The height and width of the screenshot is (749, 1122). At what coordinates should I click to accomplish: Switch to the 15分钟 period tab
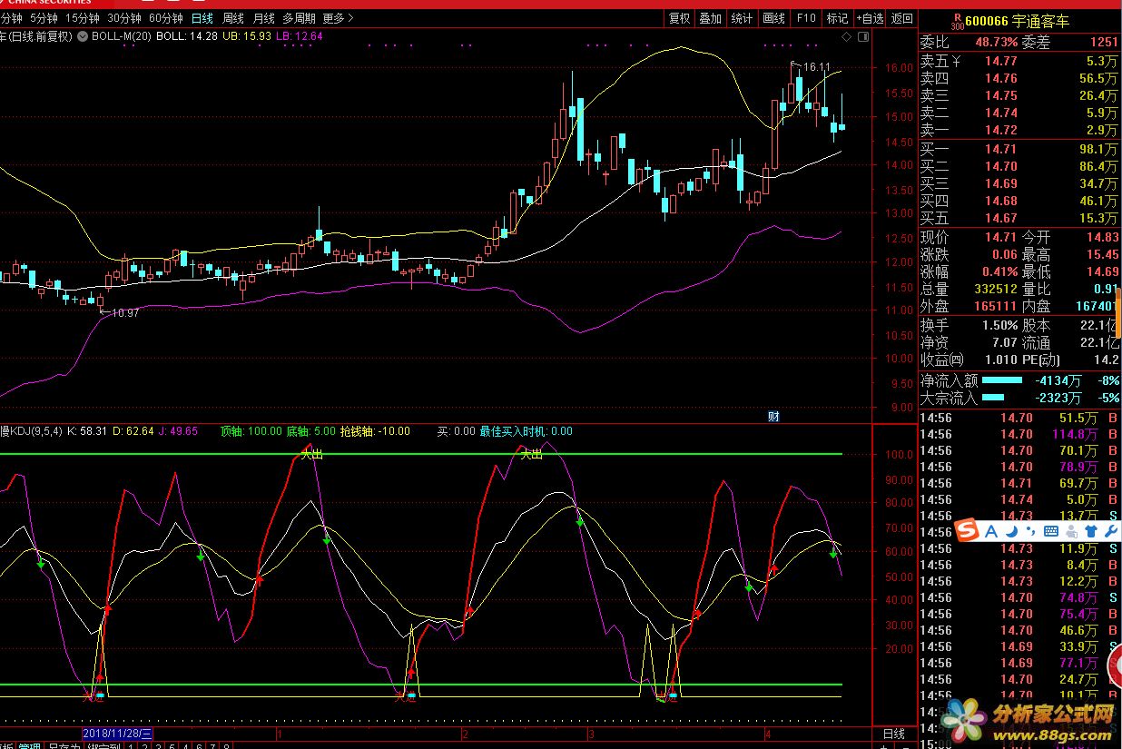click(x=83, y=18)
